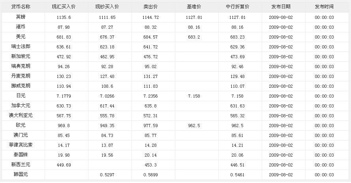
Task: Click the 基准价 column header
Action: (x=194, y=7)
